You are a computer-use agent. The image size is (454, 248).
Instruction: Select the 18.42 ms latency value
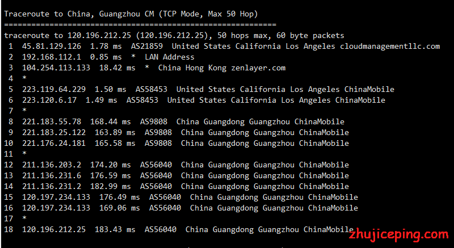pos(117,68)
